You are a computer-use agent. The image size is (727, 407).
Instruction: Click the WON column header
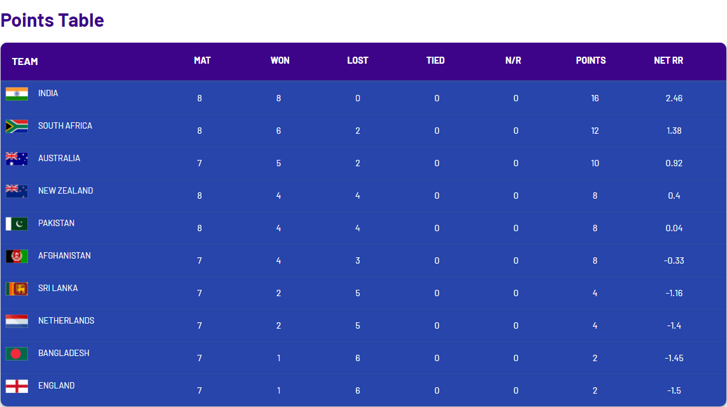click(280, 61)
